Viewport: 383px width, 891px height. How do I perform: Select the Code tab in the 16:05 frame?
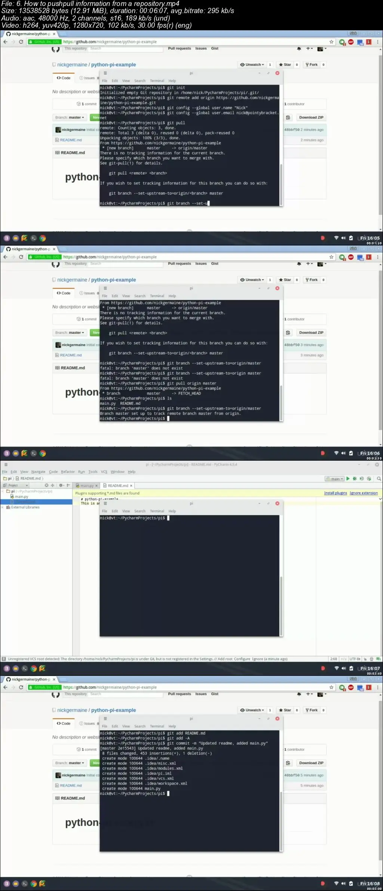(64, 78)
